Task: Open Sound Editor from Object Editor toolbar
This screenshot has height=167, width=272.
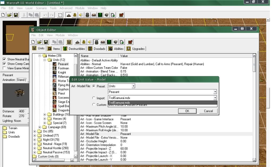Action: (90, 42)
